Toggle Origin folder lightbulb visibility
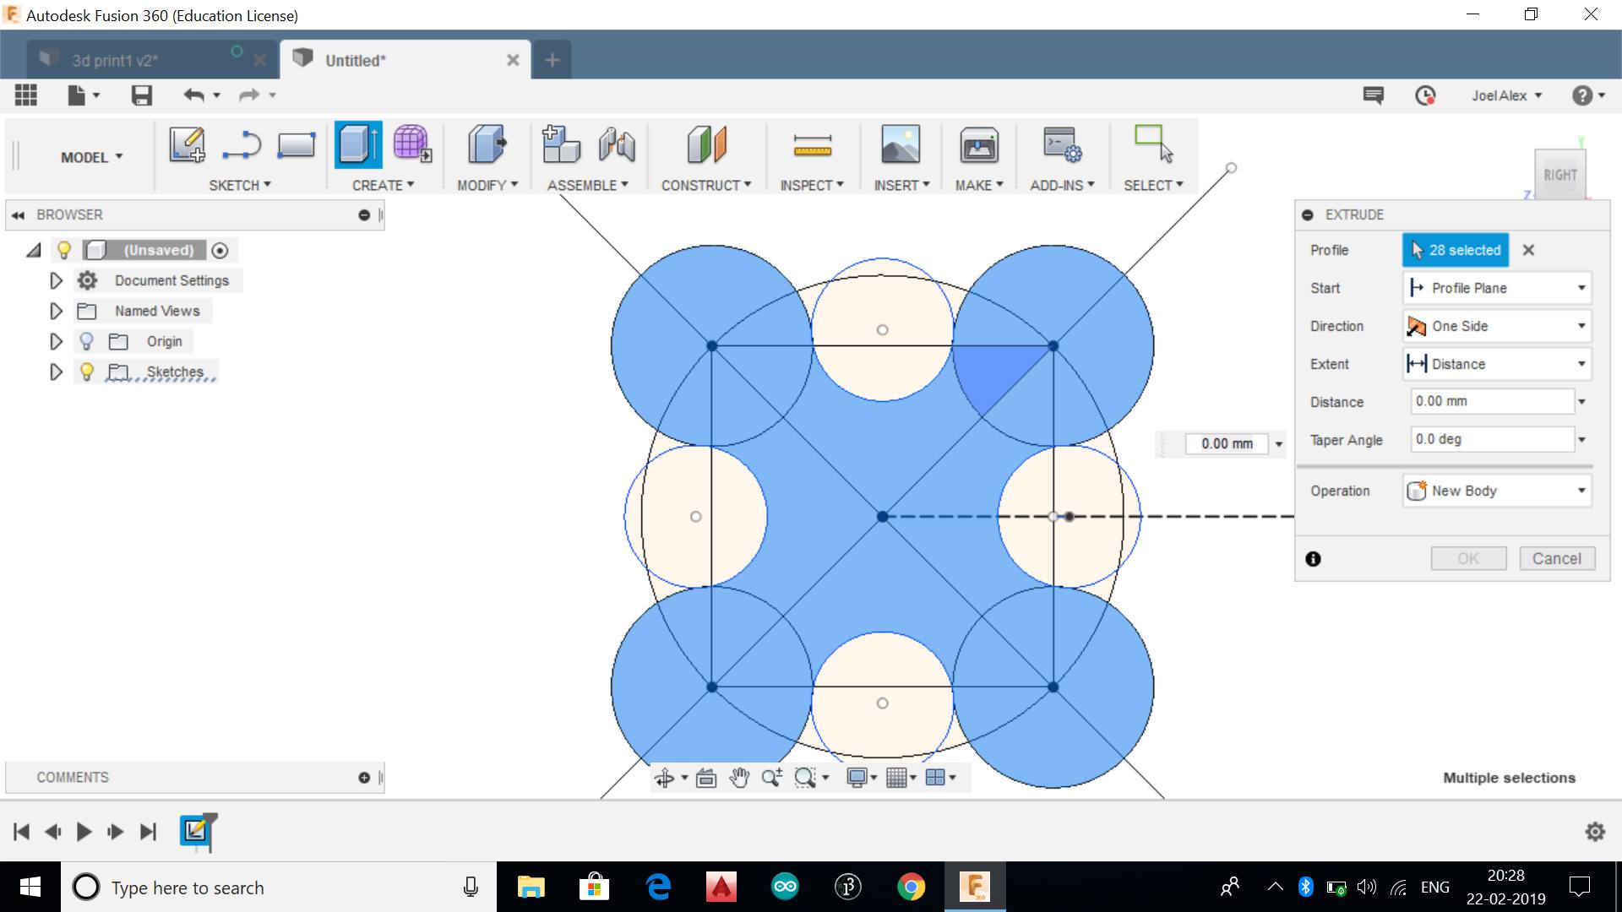The height and width of the screenshot is (912, 1622). 86,341
